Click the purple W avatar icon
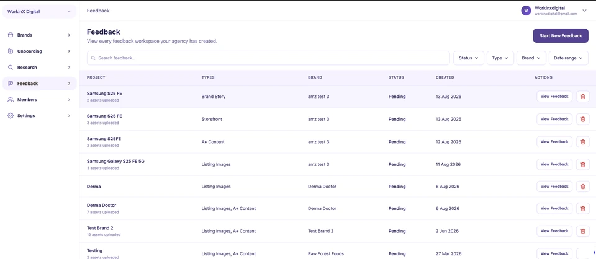The width and height of the screenshot is (596, 259). (x=526, y=11)
